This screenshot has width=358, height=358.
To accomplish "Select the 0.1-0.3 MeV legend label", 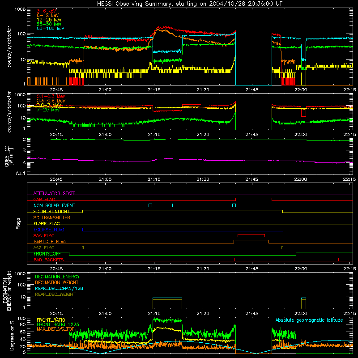I will 51,96.
